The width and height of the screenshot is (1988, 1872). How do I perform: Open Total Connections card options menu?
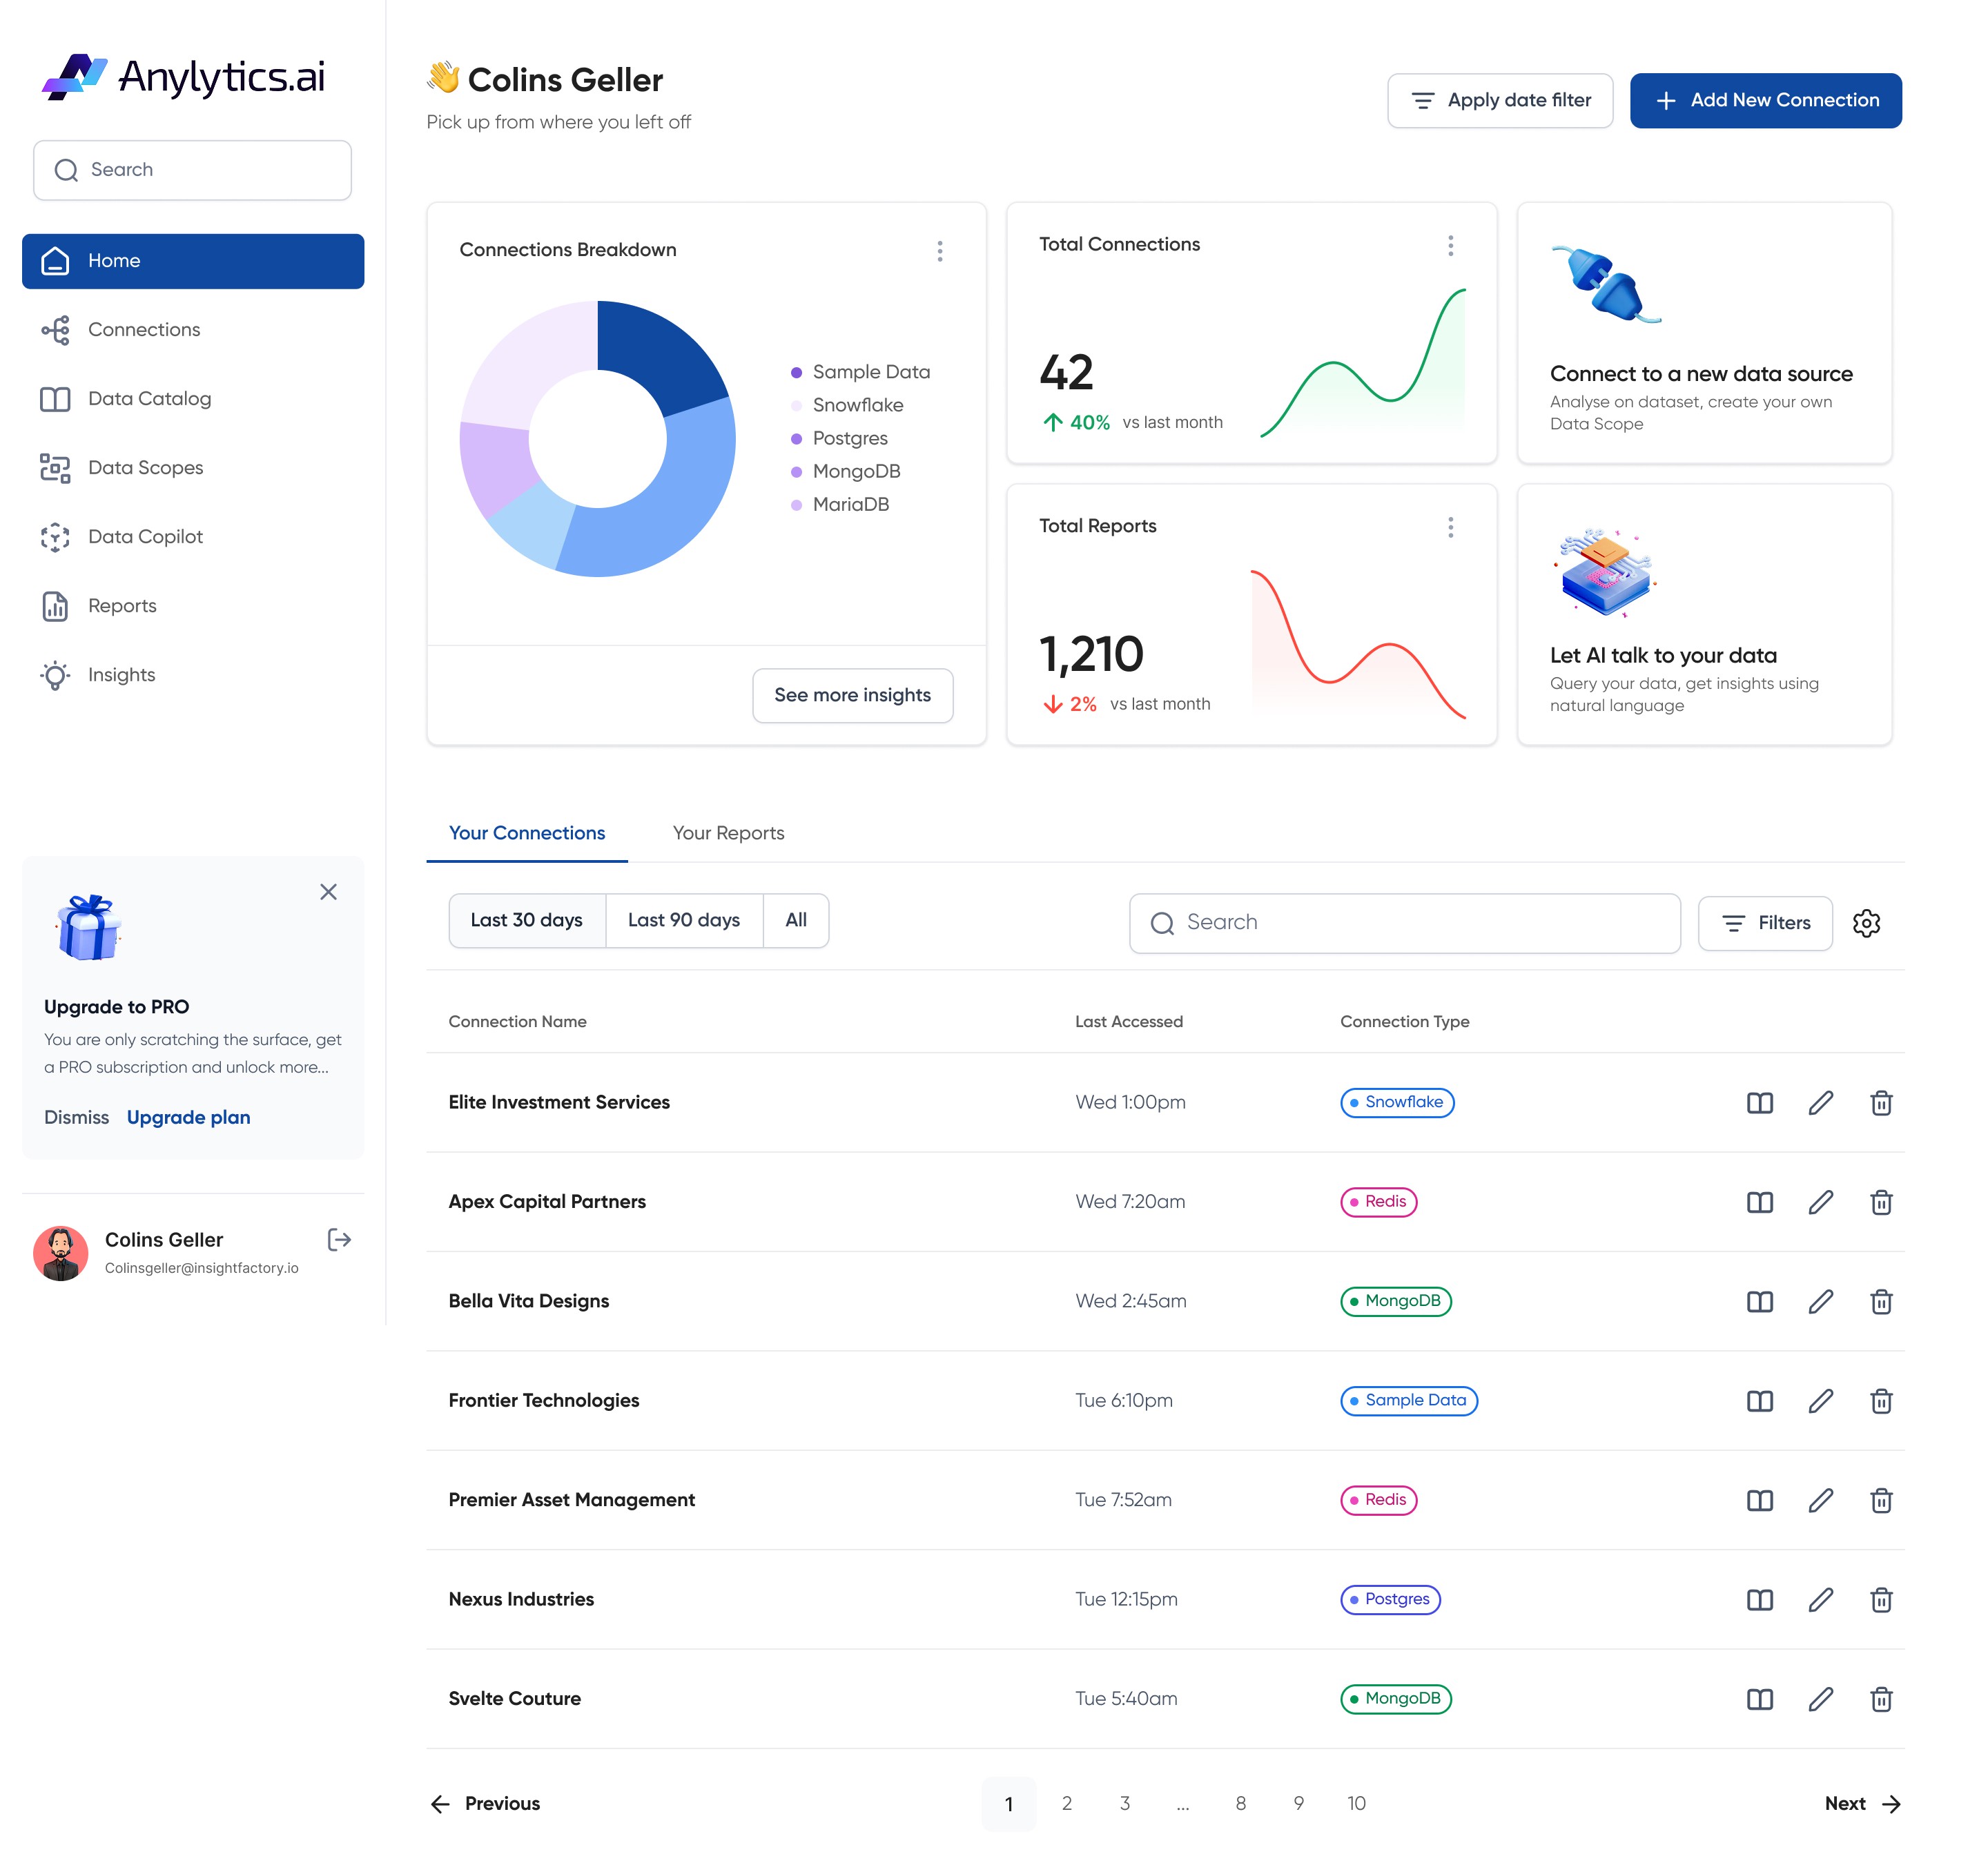click(1450, 246)
